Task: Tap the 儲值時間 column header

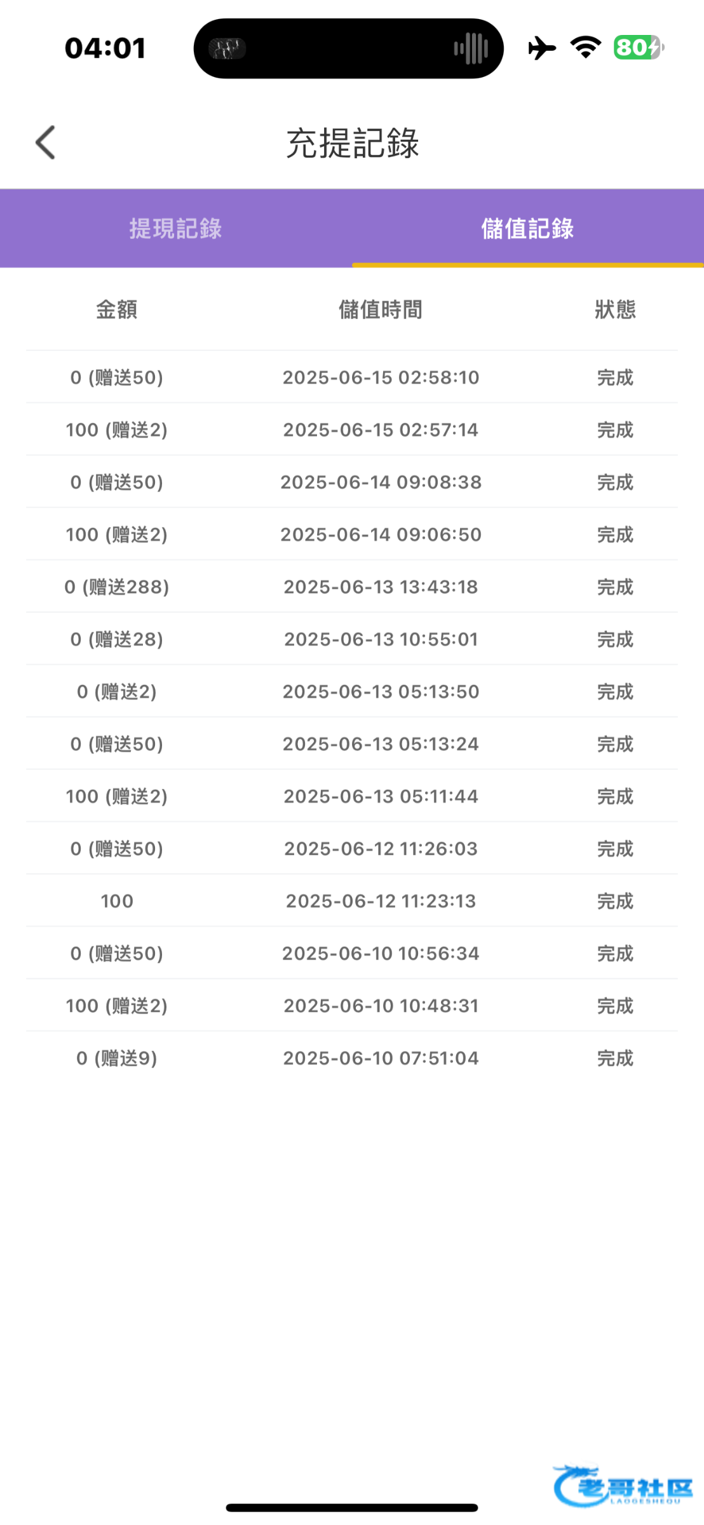Action: [x=381, y=310]
